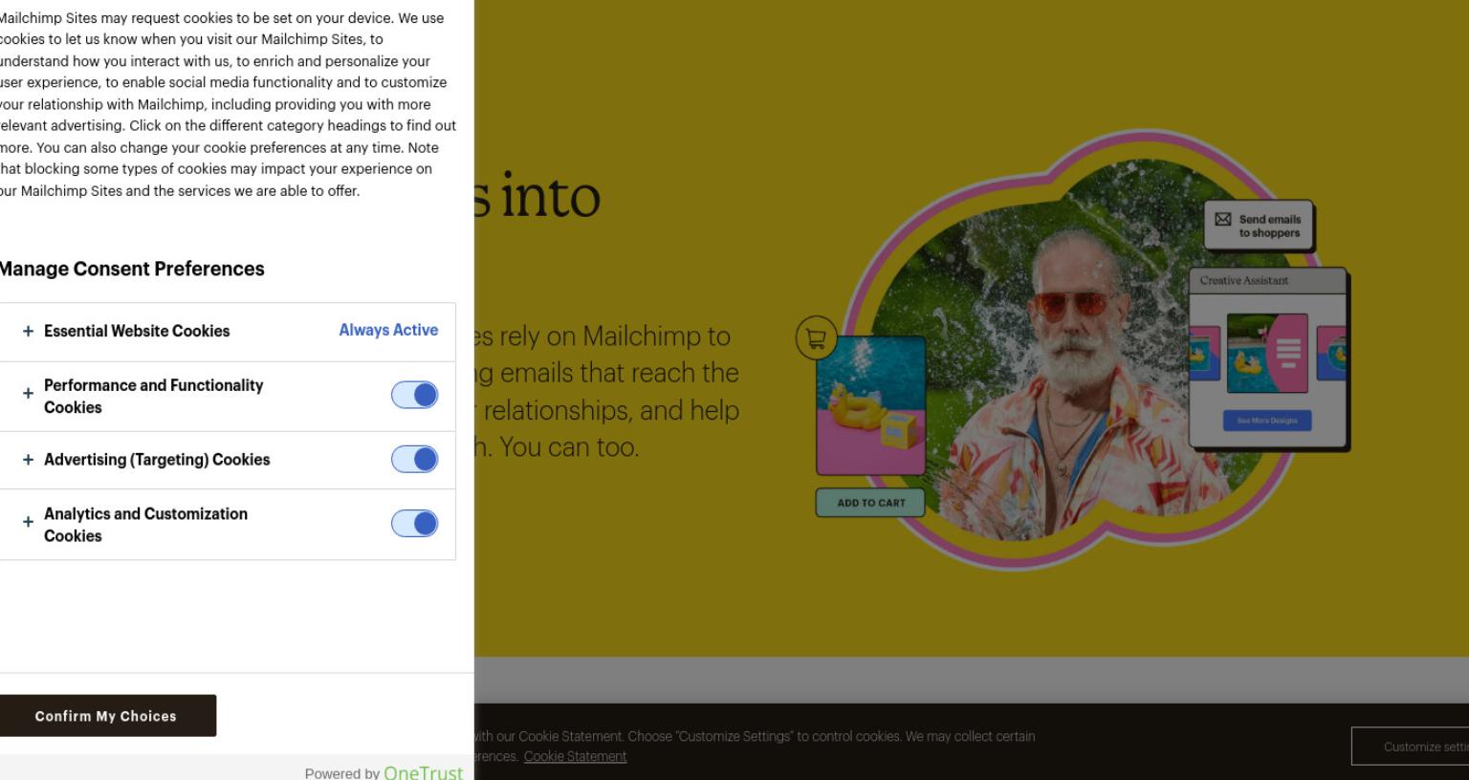Click the Manage Consent Preferences heading
The image size is (1469, 780).
point(131,269)
